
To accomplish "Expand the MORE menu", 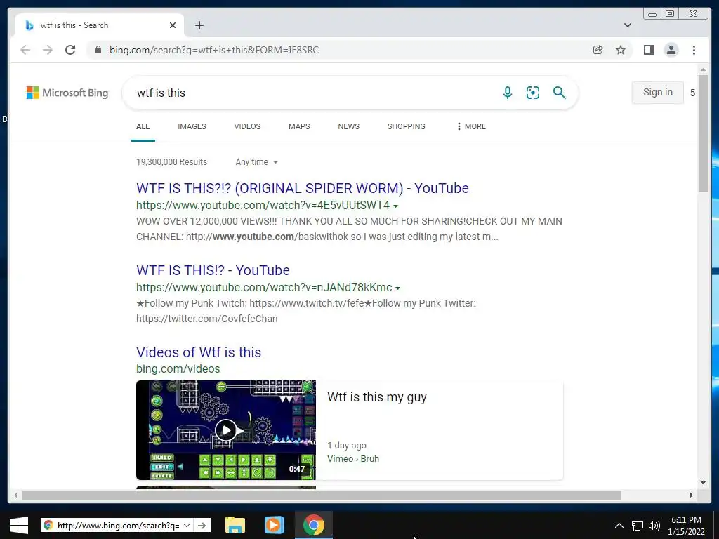I will tap(471, 126).
